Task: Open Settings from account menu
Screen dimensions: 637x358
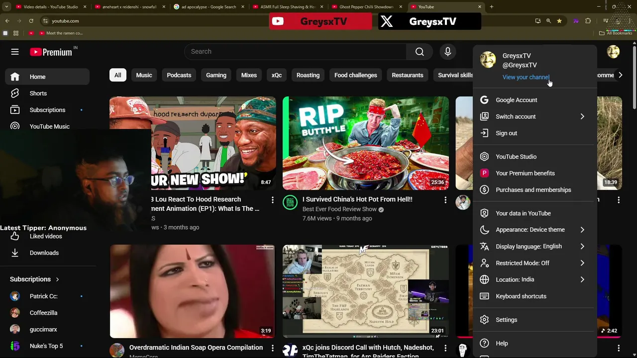Action: coord(534,320)
